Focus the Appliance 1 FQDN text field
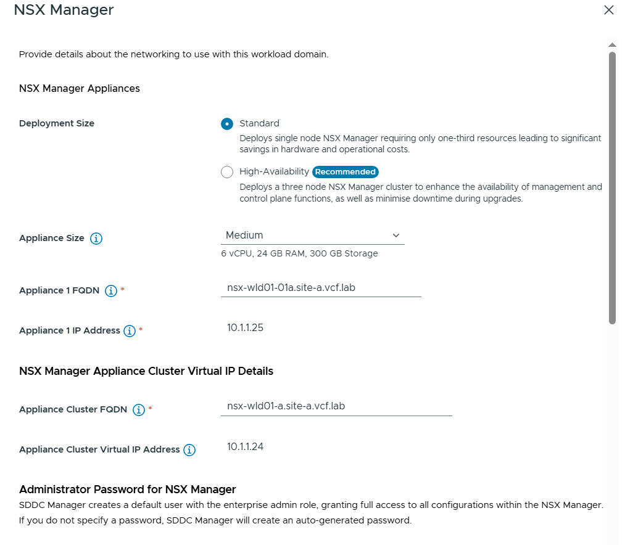This screenshot has width=625, height=545. (321, 287)
